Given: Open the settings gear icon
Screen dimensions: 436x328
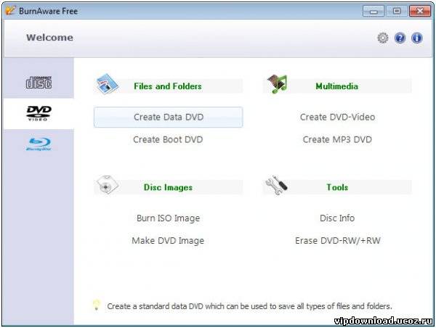Looking at the screenshot, I should click(383, 38).
